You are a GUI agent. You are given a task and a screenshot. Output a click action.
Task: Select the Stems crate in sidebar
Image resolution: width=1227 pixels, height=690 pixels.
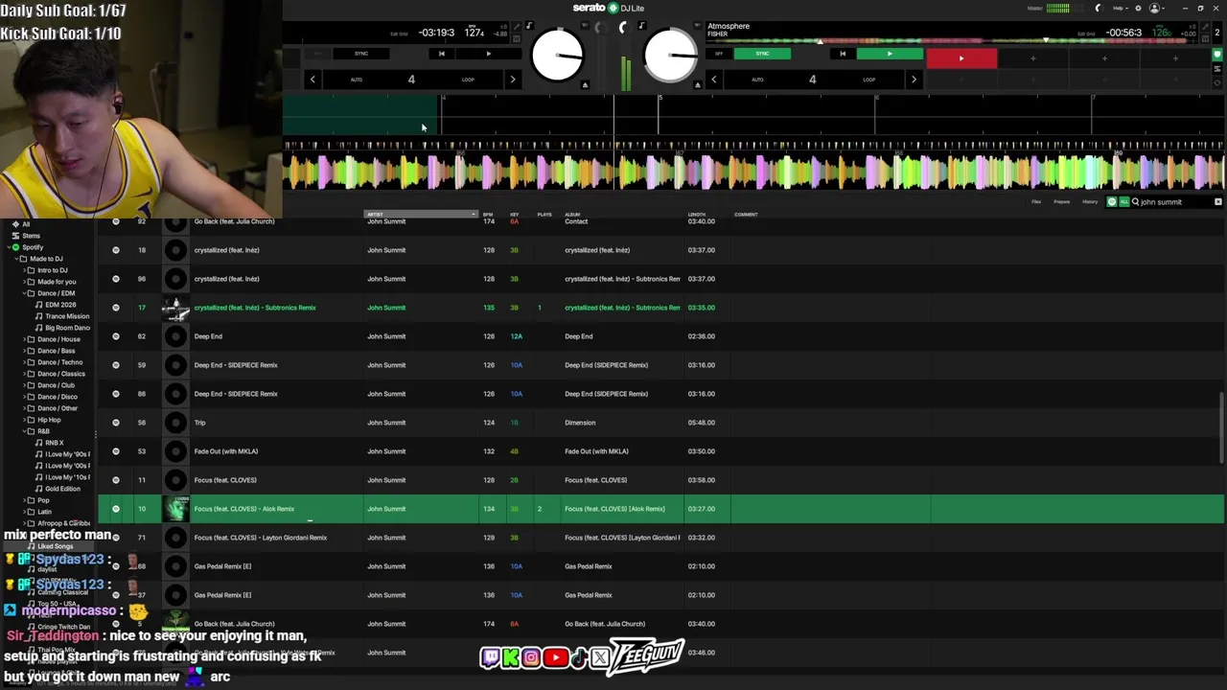click(x=32, y=236)
